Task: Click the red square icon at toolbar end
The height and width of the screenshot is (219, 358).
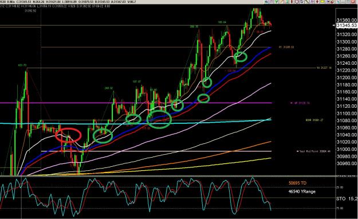Action: click(x=353, y=2)
